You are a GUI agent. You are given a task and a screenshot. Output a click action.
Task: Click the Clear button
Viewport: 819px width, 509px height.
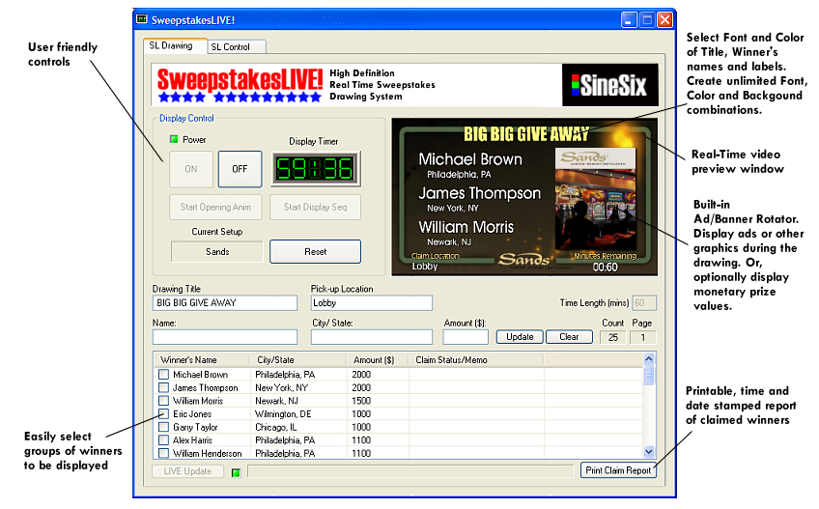(569, 336)
